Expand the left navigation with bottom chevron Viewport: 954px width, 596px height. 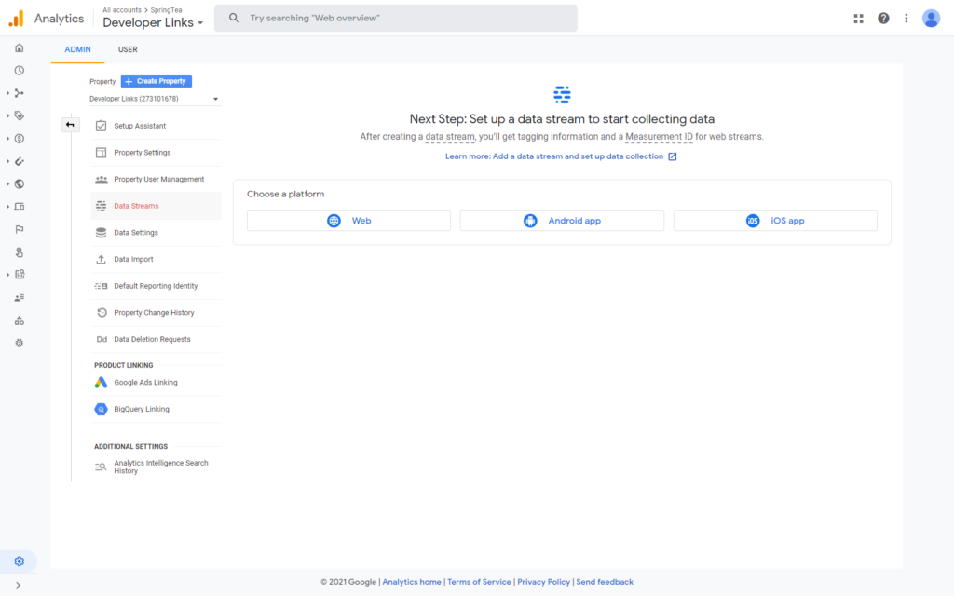(x=19, y=585)
